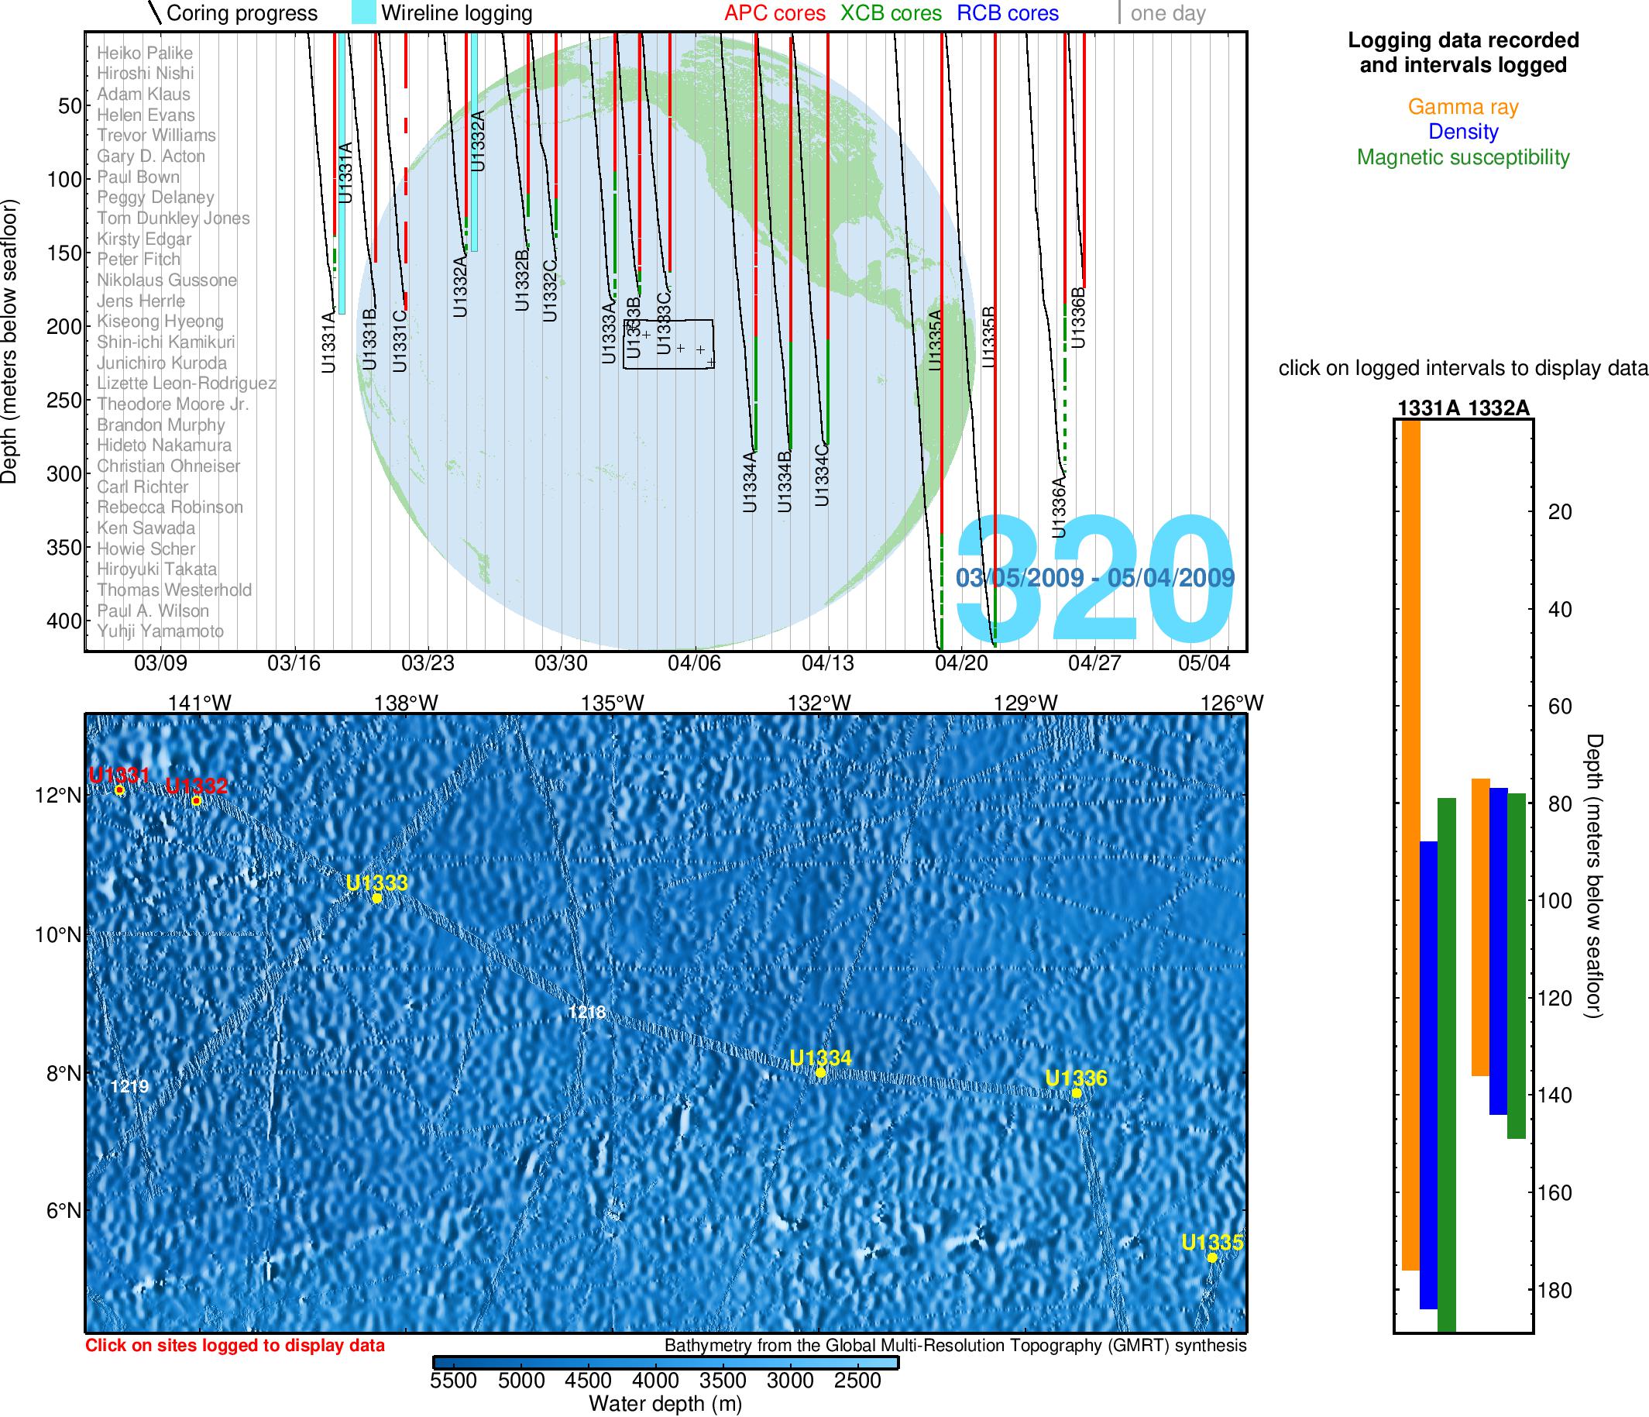Click the Wireline logging legend swatch
The width and height of the screenshot is (1649, 1417).
[363, 12]
